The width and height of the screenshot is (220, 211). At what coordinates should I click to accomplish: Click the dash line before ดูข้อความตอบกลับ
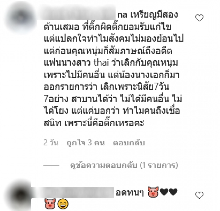coord(51,165)
